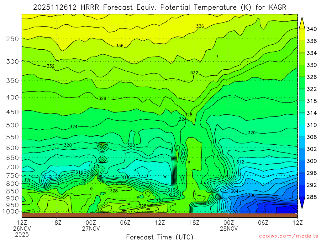Click the 1000 pressure level label
This screenshot has width=321, height=240.
pos(11,212)
